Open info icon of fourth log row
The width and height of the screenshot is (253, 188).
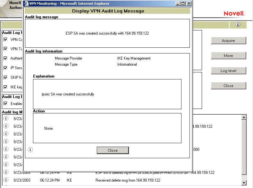point(6,142)
